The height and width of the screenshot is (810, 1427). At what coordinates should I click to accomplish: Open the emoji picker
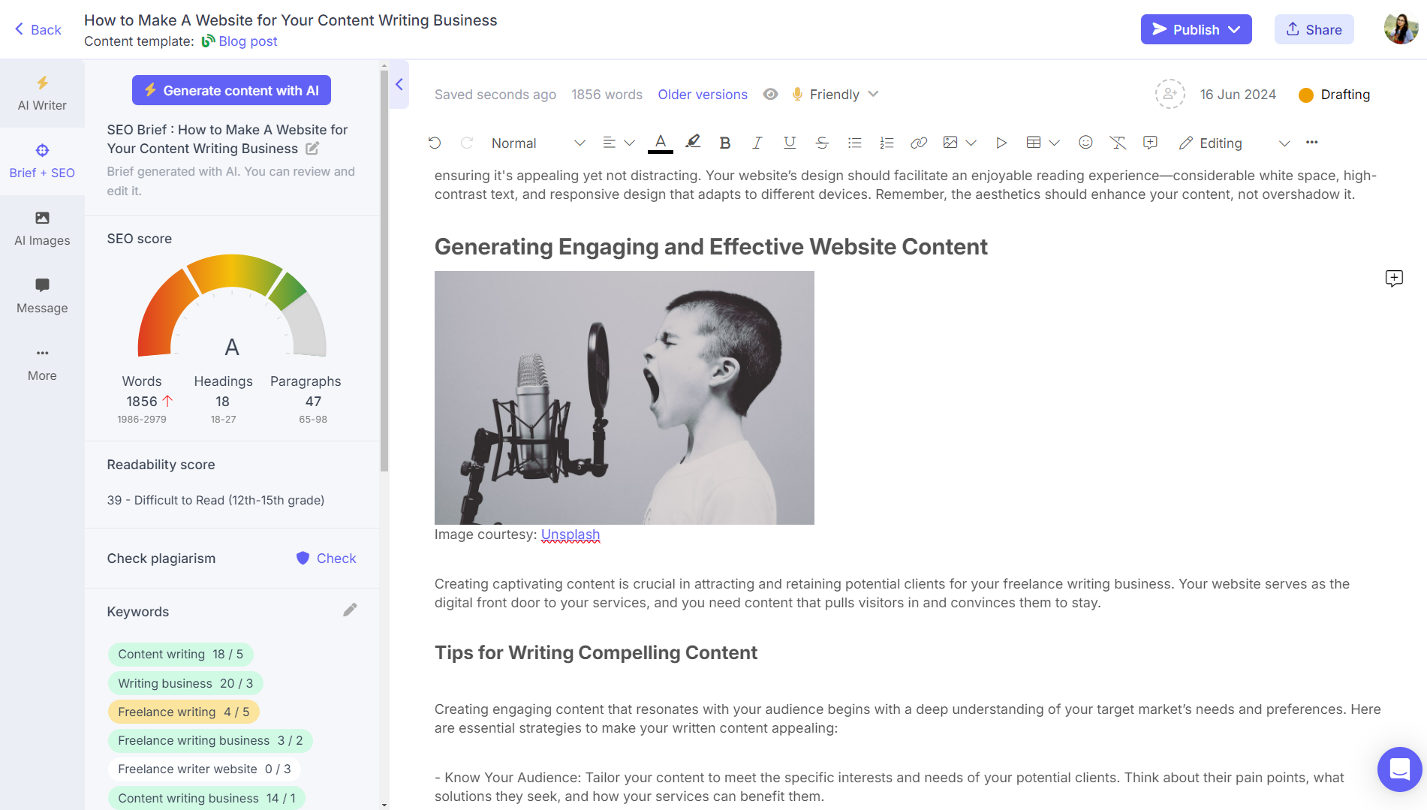coord(1085,143)
